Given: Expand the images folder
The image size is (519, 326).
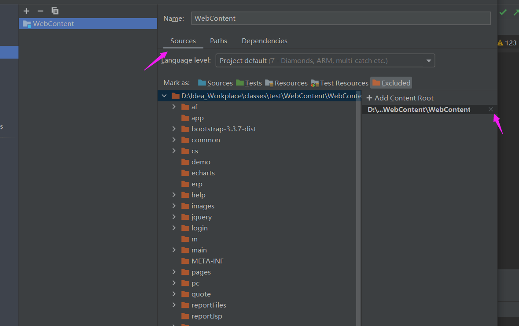Looking at the screenshot, I should 174,206.
